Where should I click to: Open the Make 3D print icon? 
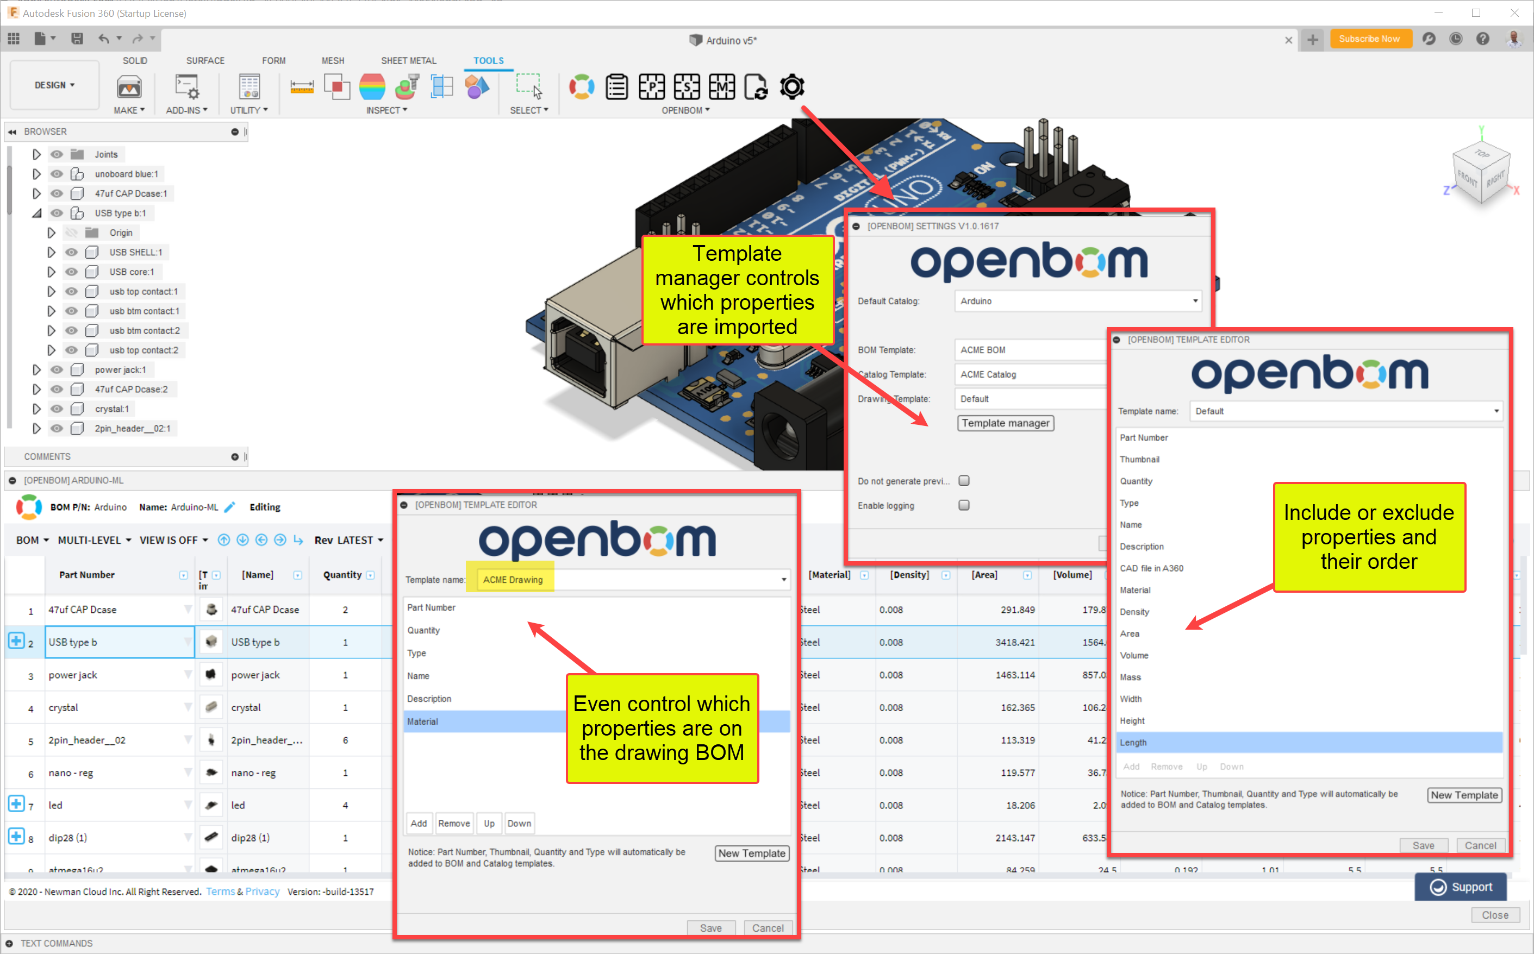pos(129,86)
